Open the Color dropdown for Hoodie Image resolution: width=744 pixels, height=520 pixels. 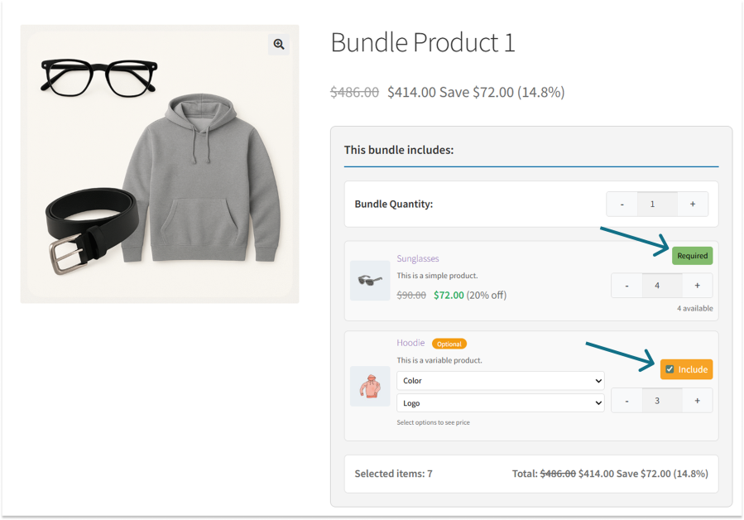click(x=500, y=380)
